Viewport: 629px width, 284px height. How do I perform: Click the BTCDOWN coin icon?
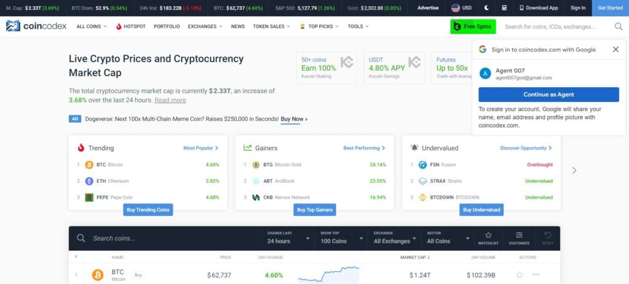(423, 197)
